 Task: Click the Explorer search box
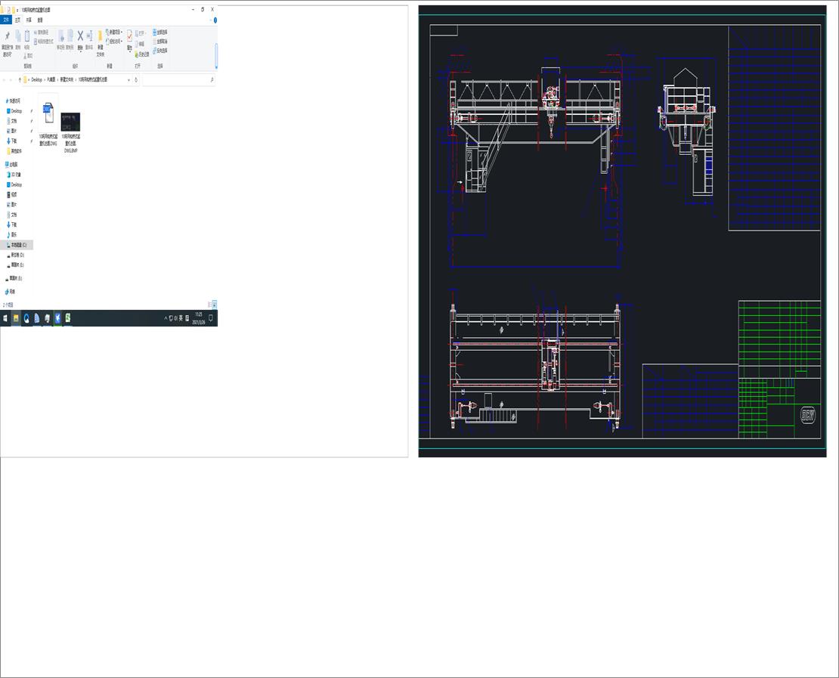tap(178, 79)
